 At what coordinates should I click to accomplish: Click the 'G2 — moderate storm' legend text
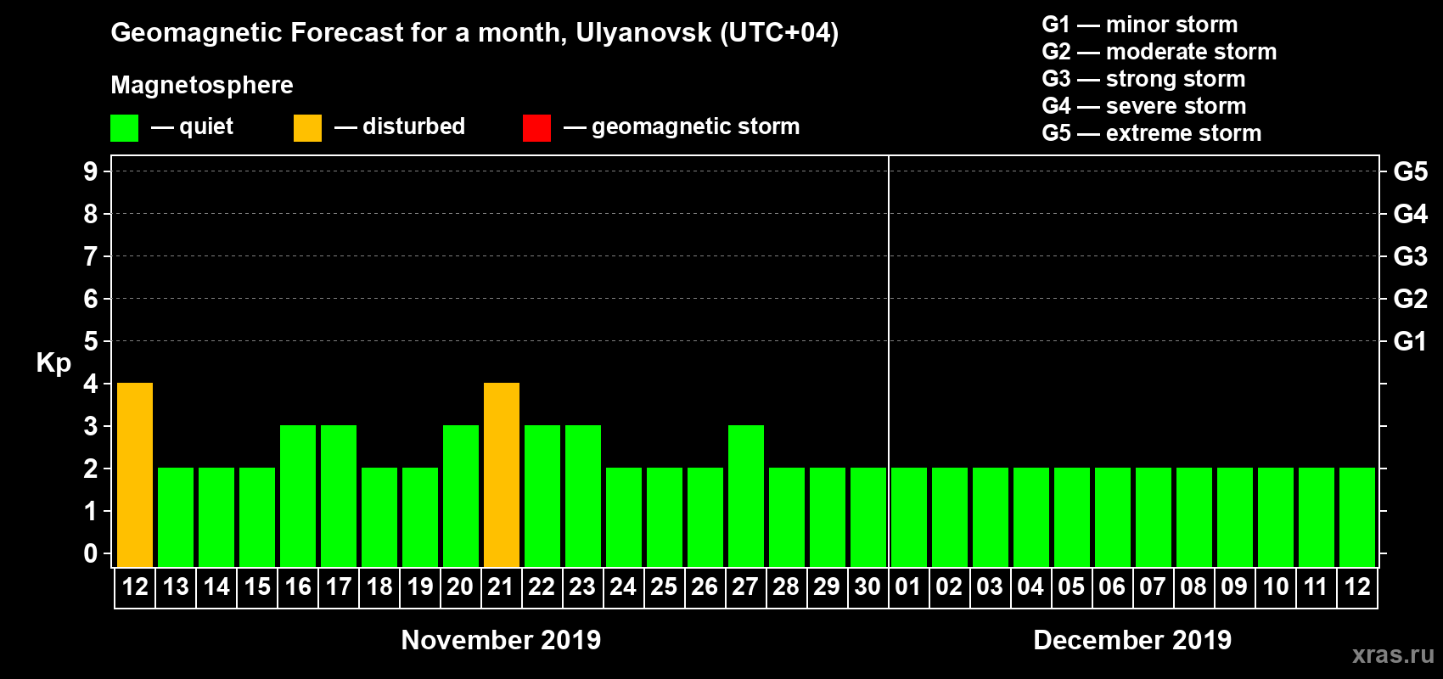(x=1159, y=52)
